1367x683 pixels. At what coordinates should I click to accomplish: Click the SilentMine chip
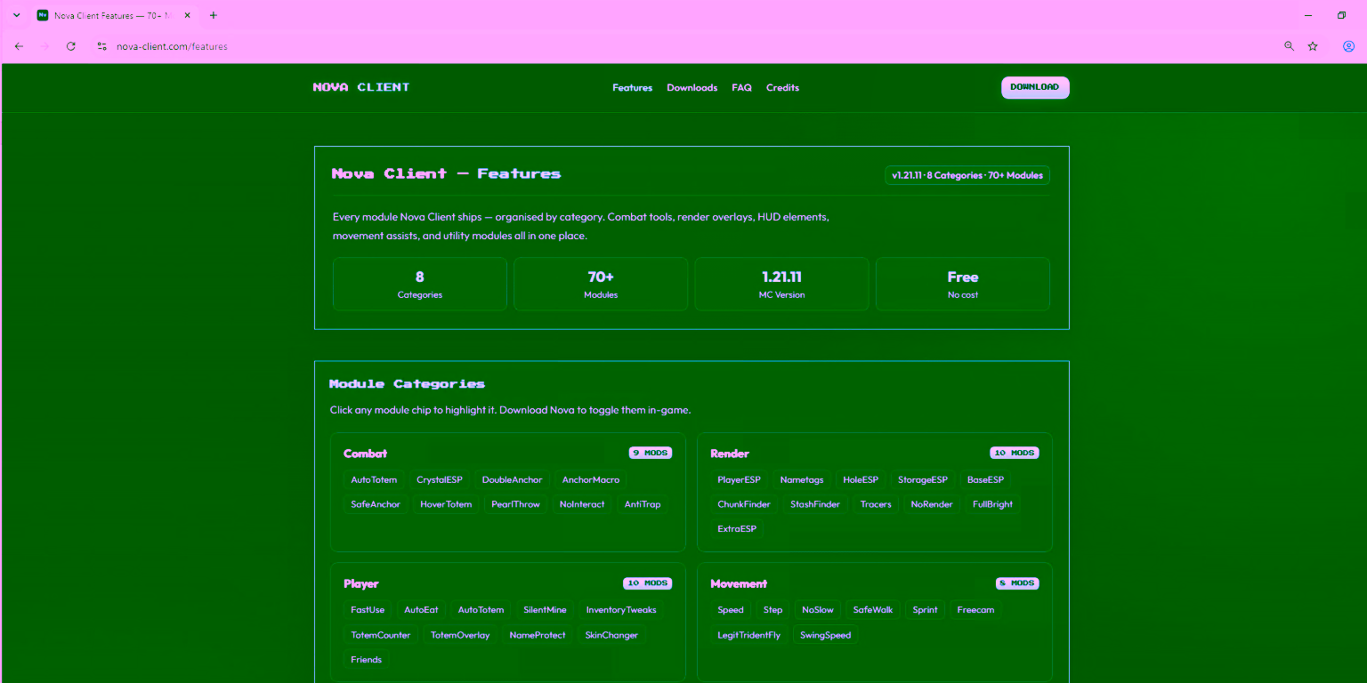coord(545,610)
